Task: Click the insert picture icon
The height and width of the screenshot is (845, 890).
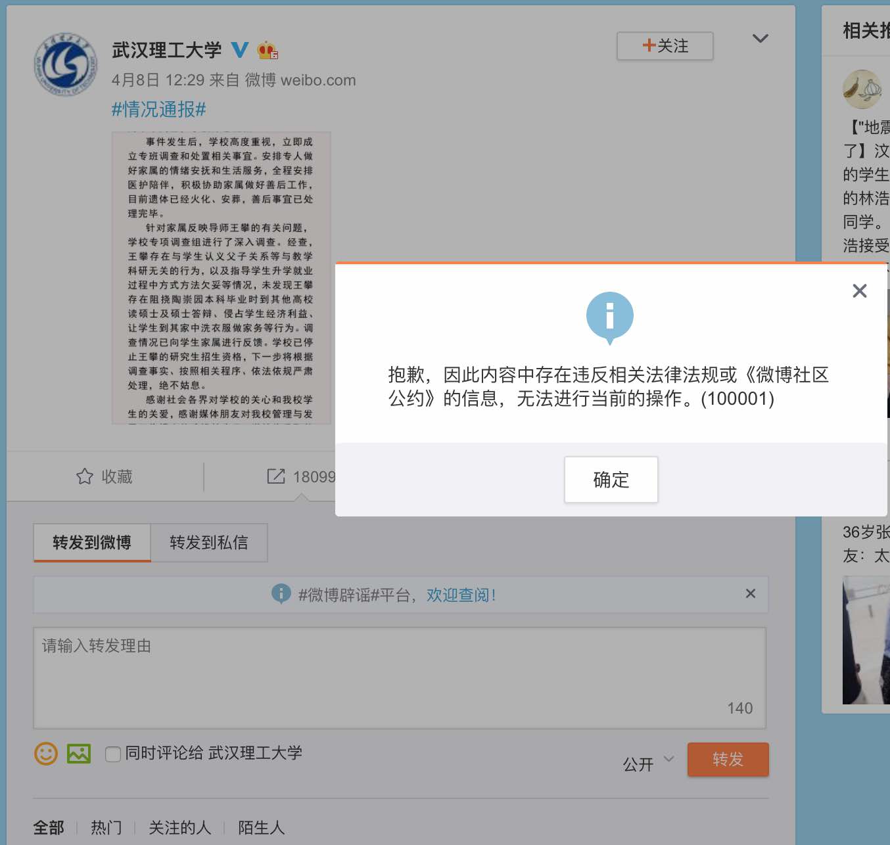Action: [79, 753]
